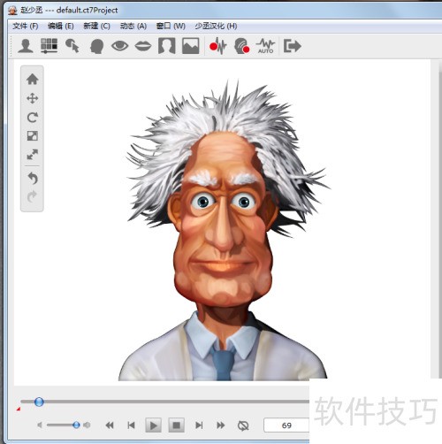Open the lips mouth settings icon
This screenshot has height=444, width=442.
click(143, 46)
